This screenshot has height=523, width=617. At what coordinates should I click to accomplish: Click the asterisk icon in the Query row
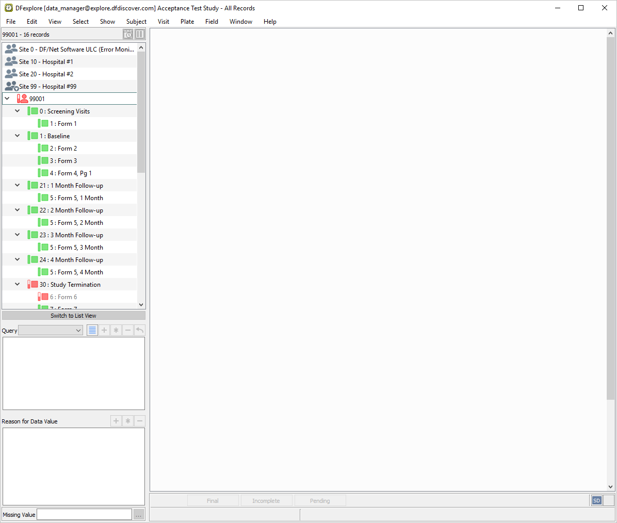click(116, 330)
